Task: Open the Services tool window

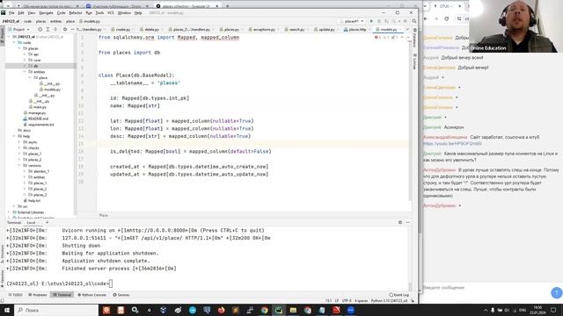Action: (121, 295)
